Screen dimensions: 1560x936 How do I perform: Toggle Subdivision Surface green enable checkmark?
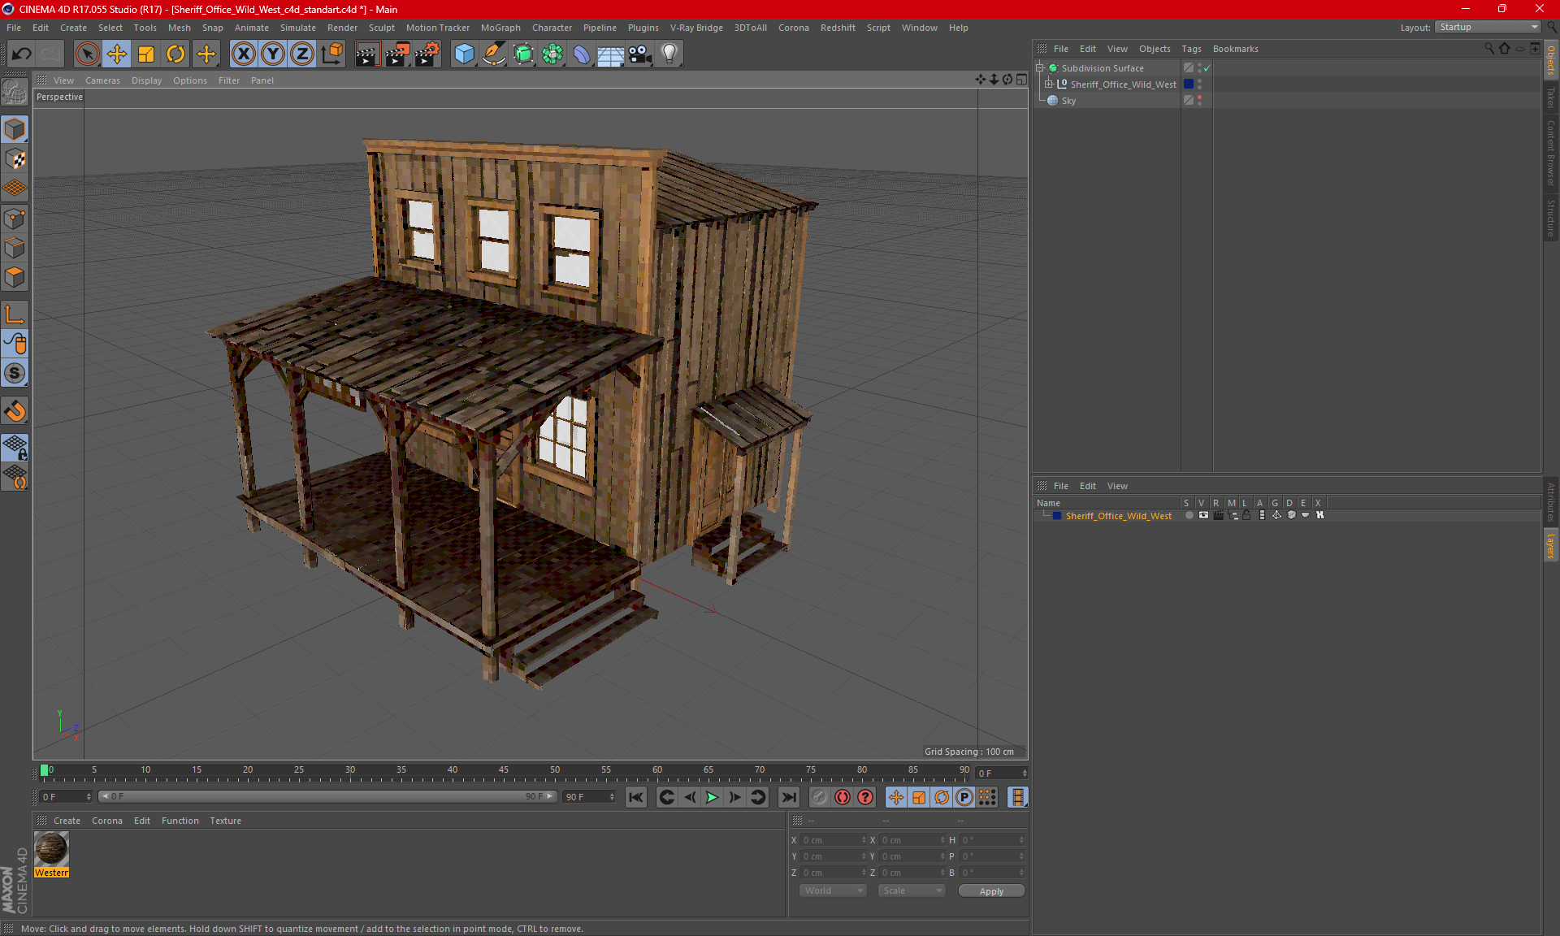(1207, 68)
